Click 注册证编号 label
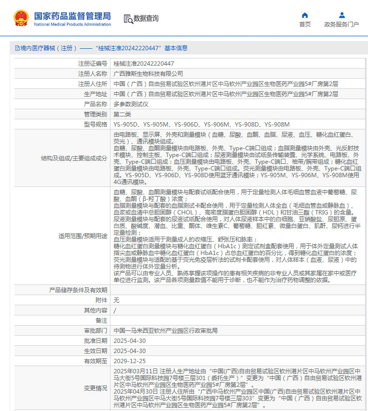The height and width of the screenshot is (411, 368). pyautogui.click(x=93, y=64)
